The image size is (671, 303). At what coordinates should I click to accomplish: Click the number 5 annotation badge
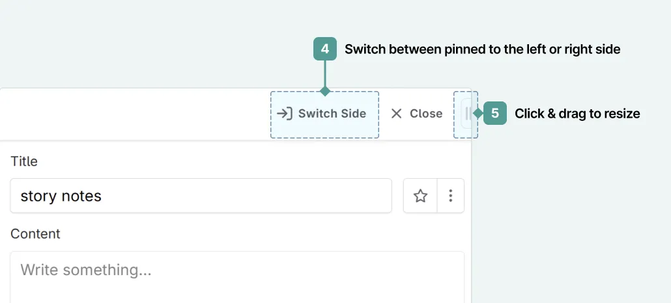pyautogui.click(x=495, y=114)
